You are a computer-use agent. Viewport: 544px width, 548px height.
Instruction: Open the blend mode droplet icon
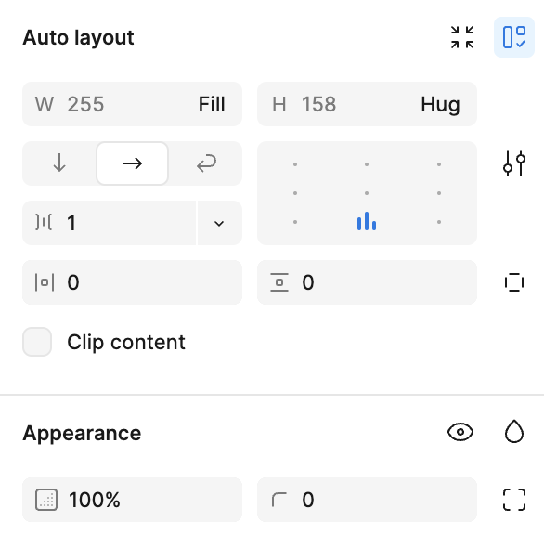tap(514, 432)
